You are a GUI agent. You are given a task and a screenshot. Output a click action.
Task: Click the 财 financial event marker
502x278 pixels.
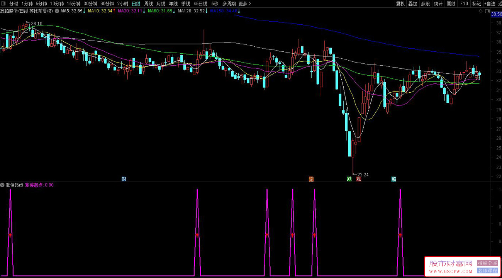click(x=124, y=179)
